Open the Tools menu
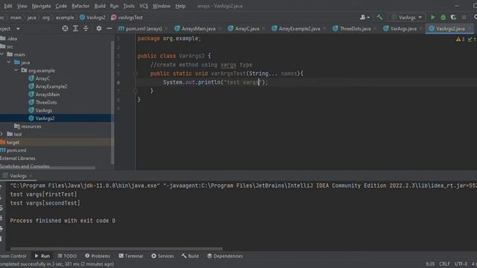Image resolution: width=477 pixels, height=268 pixels. pos(129,6)
